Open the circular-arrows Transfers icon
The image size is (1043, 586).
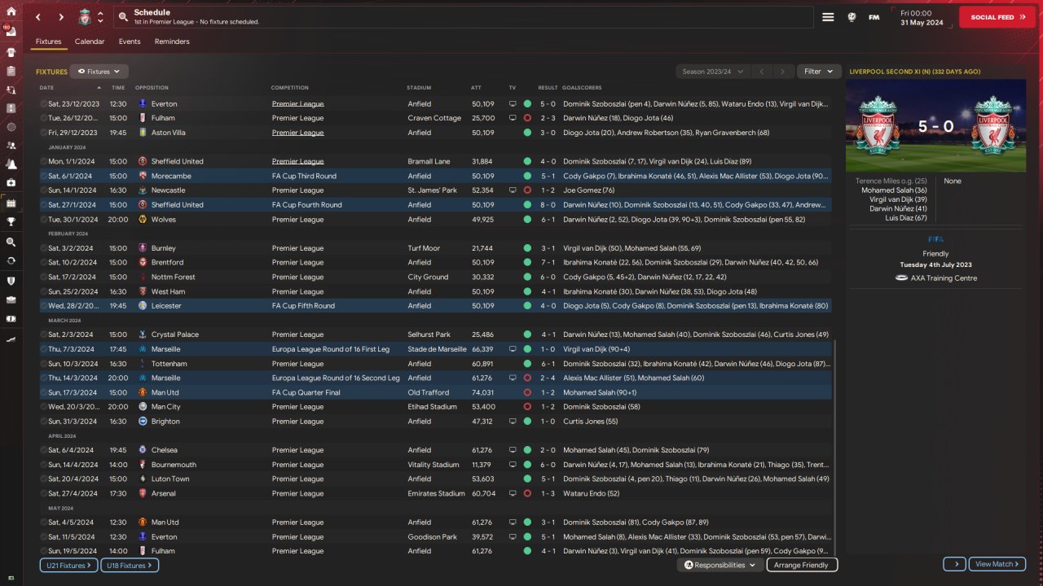(11, 261)
